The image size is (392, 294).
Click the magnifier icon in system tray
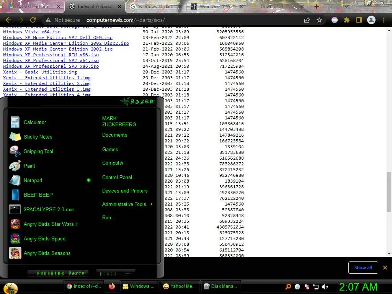(x=288, y=286)
